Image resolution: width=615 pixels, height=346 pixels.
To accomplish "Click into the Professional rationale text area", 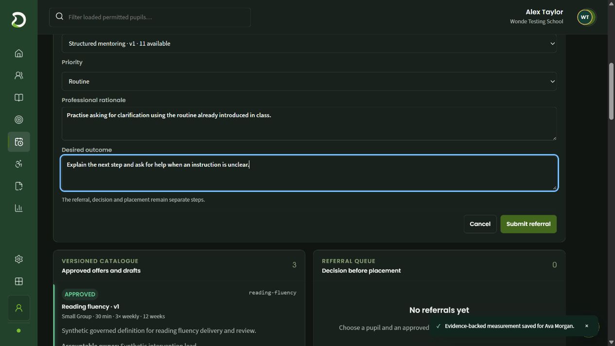I will point(309,123).
